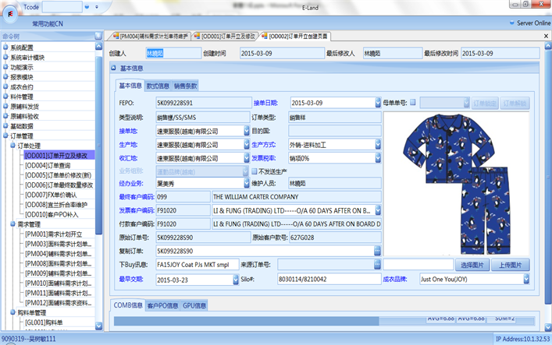Click the 系统配置 node icon in tree

pos(5,48)
